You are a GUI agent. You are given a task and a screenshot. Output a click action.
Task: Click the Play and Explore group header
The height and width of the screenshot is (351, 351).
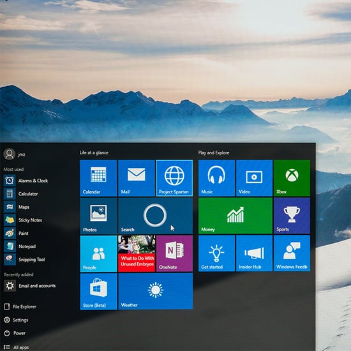pos(214,153)
